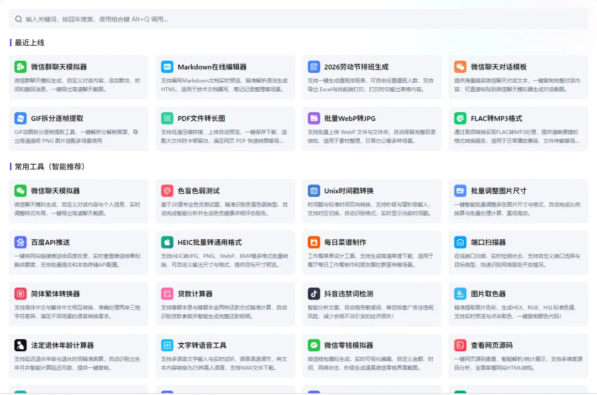Click the HEIC批量转通用格式 apple icon
The width and height of the screenshot is (597, 395).
click(x=167, y=242)
